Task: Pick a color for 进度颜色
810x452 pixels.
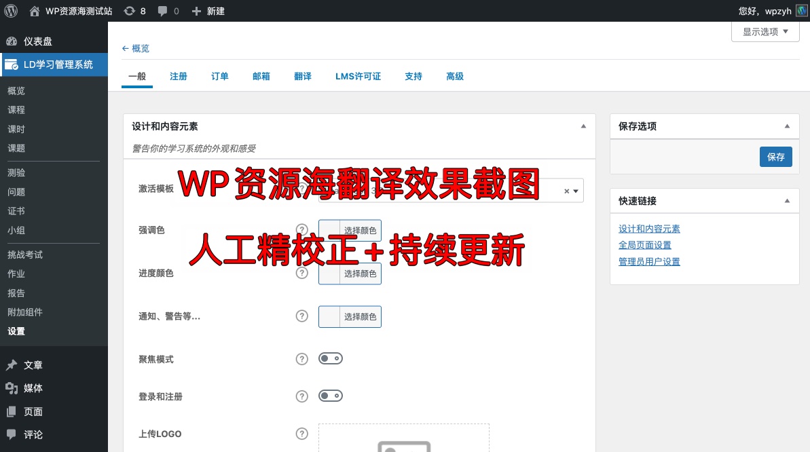Action: coord(350,274)
